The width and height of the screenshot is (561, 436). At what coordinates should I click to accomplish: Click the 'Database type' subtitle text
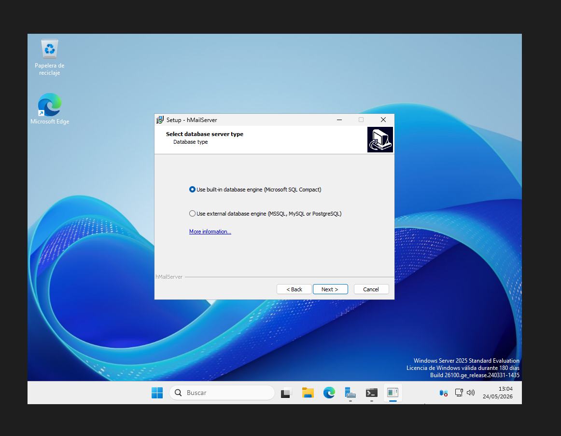[x=190, y=142]
